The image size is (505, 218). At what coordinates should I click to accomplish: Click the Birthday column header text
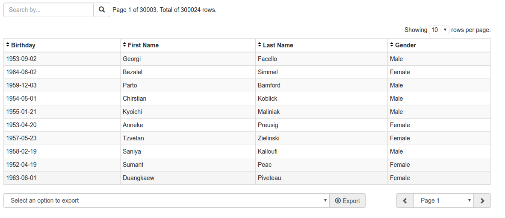click(x=23, y=45)
